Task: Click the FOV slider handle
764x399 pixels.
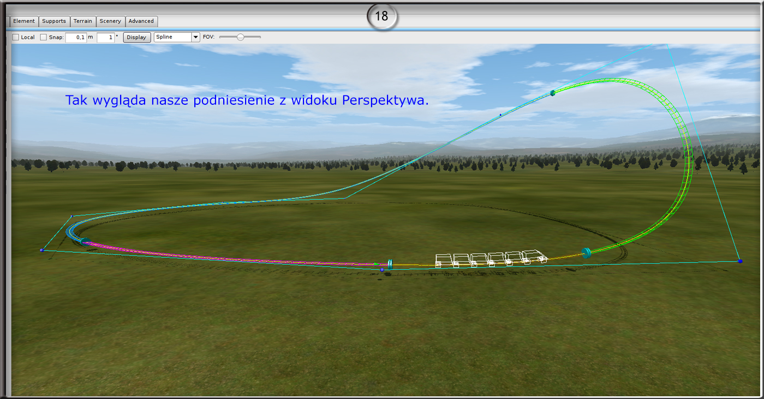Action: [x=240, y=37]
